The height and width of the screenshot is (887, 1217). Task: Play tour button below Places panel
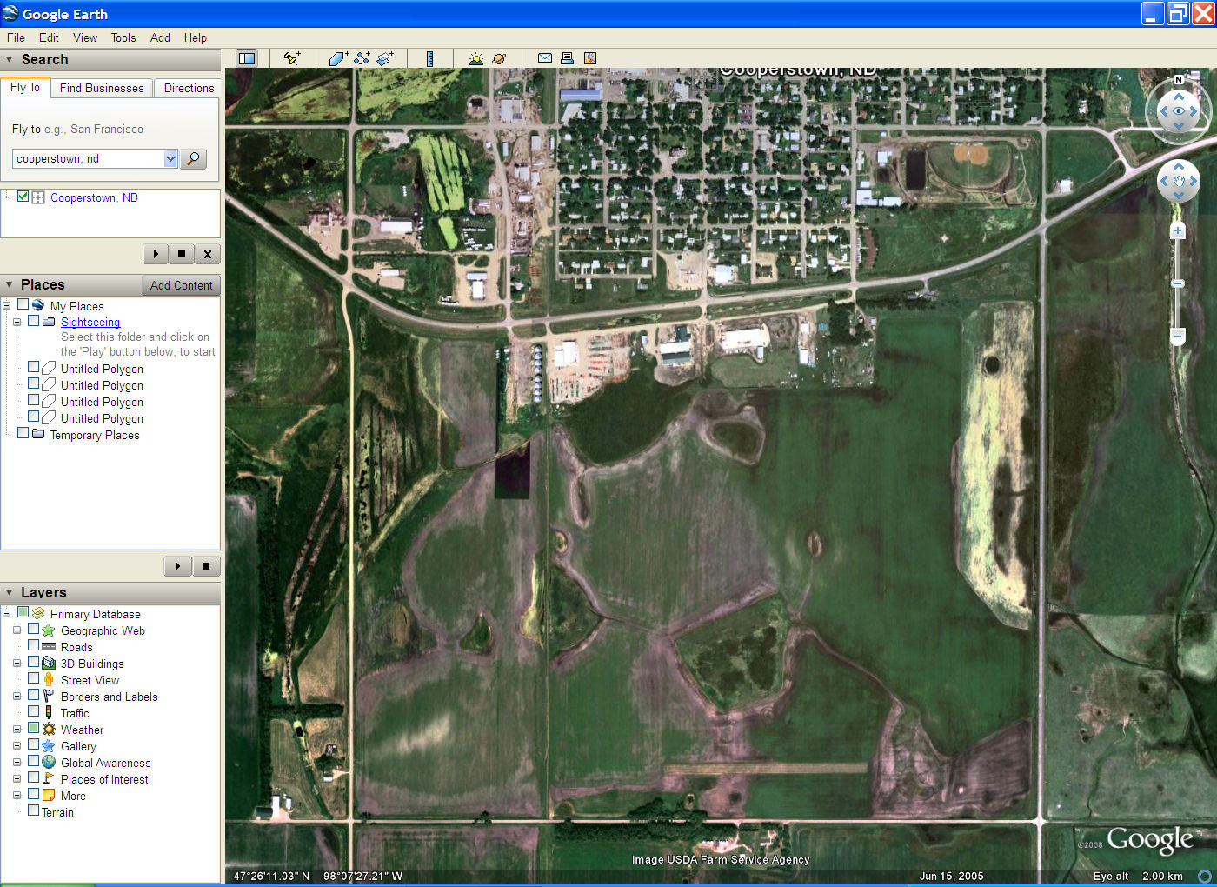coord(177,566)
